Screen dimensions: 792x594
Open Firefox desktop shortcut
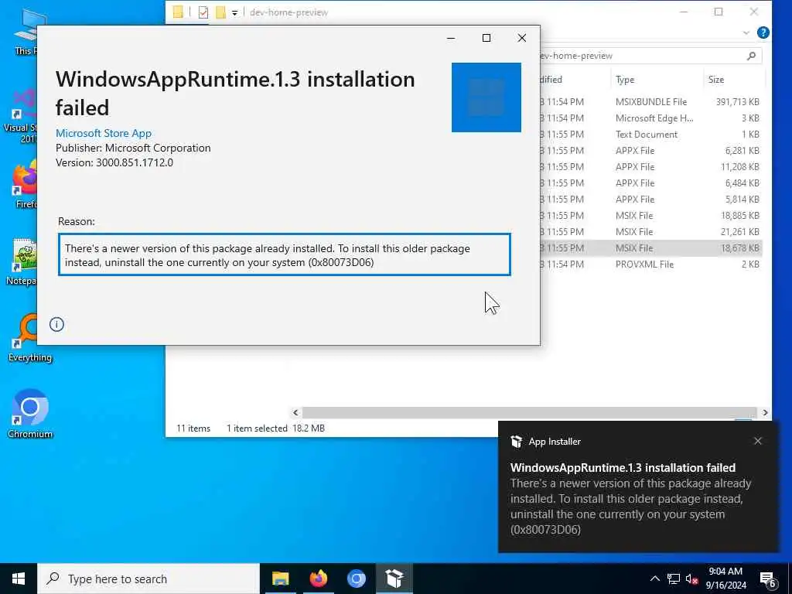[x=24, y=185]
